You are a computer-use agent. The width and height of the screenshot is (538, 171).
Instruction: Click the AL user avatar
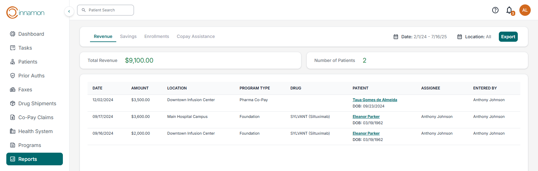(x=525, y=10)
